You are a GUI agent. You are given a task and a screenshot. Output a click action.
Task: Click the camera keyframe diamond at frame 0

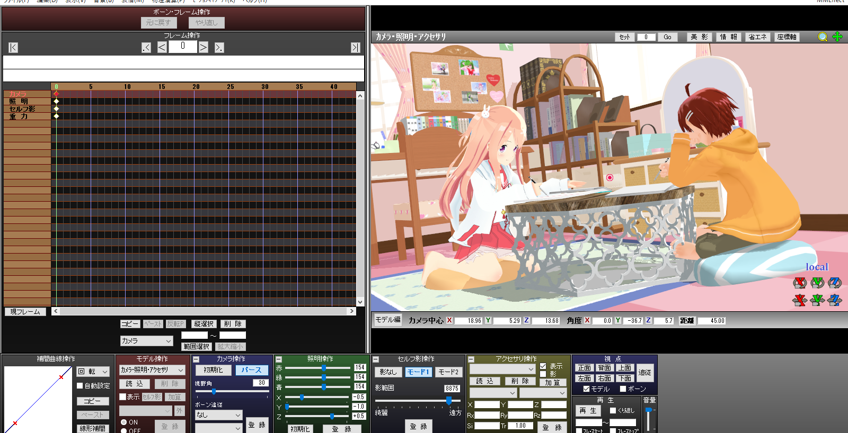click(56, 94)
